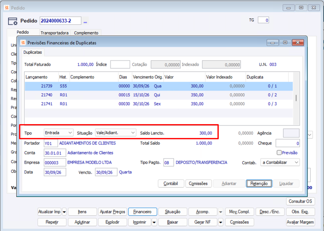324x231 pixels.
Task: Click the Mov.Compl. button
Action: [x=239, y=212]
